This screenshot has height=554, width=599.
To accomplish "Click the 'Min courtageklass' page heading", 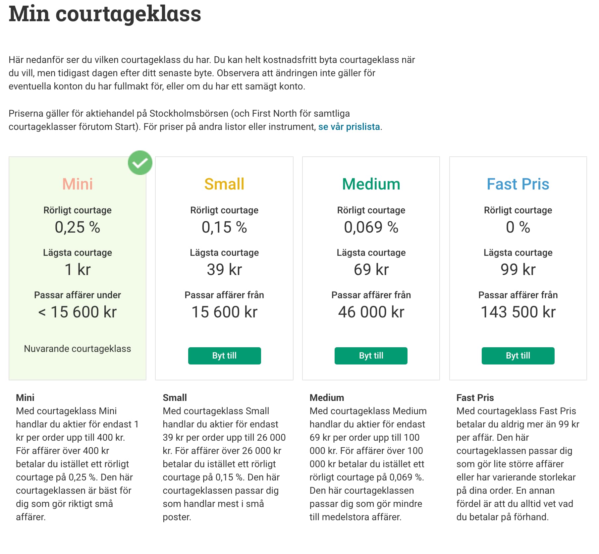I will click(105, 14).
